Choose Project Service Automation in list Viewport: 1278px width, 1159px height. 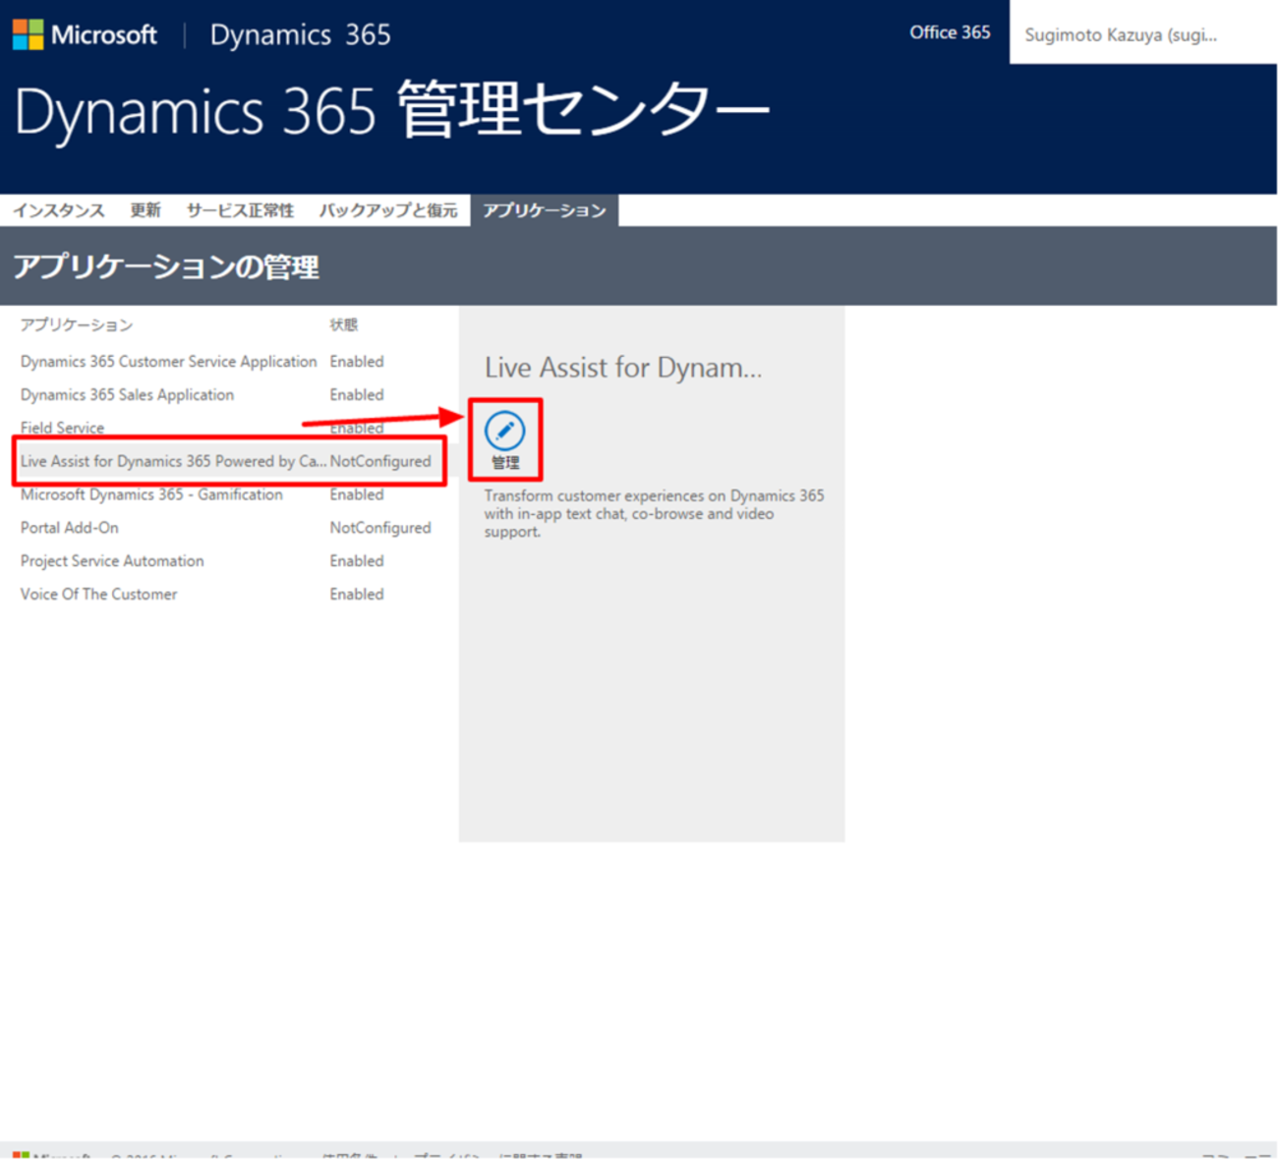coord(112,561)
